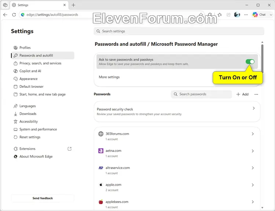Open Copilot Chat
This screenshot has width=275, height=211.
259,15
